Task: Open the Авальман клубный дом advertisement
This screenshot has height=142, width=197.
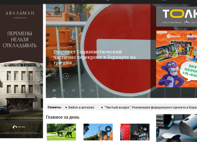Action: [x=21, y=71]
